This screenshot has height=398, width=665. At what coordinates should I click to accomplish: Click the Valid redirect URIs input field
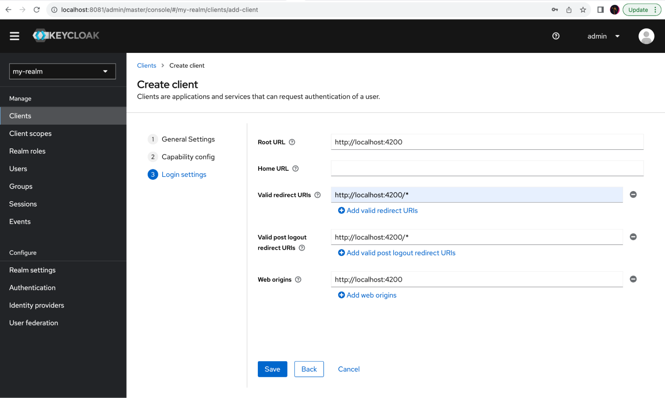tap(476, 195)
